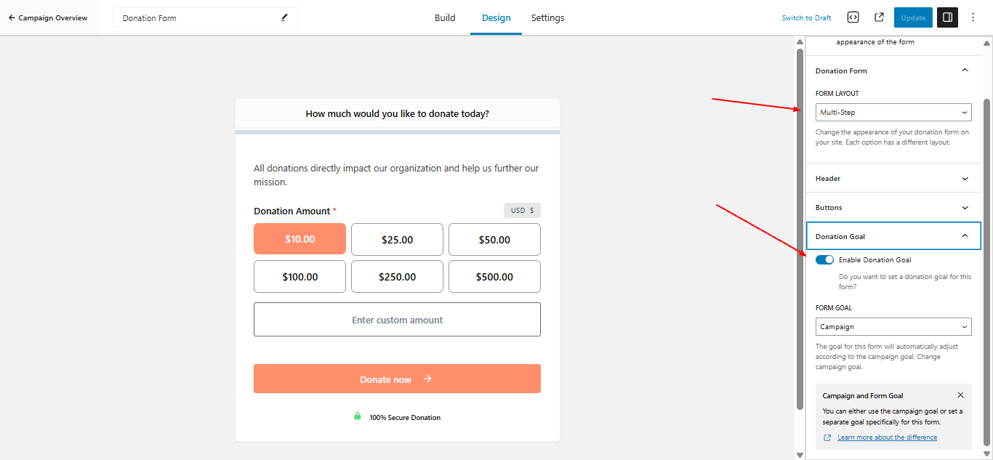Open the Form Goal Campaign dropdown
Screen dimensions: 993x460
(893, 327)
